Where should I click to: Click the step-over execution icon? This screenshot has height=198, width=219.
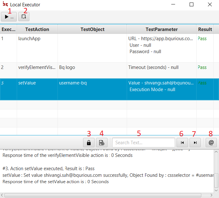24,17
